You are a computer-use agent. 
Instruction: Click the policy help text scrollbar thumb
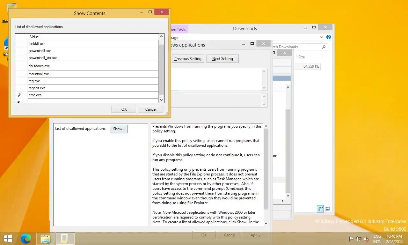(266, 169)
